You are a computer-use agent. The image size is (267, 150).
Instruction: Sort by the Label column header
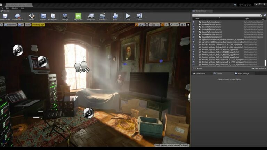(x=197, y=19)
